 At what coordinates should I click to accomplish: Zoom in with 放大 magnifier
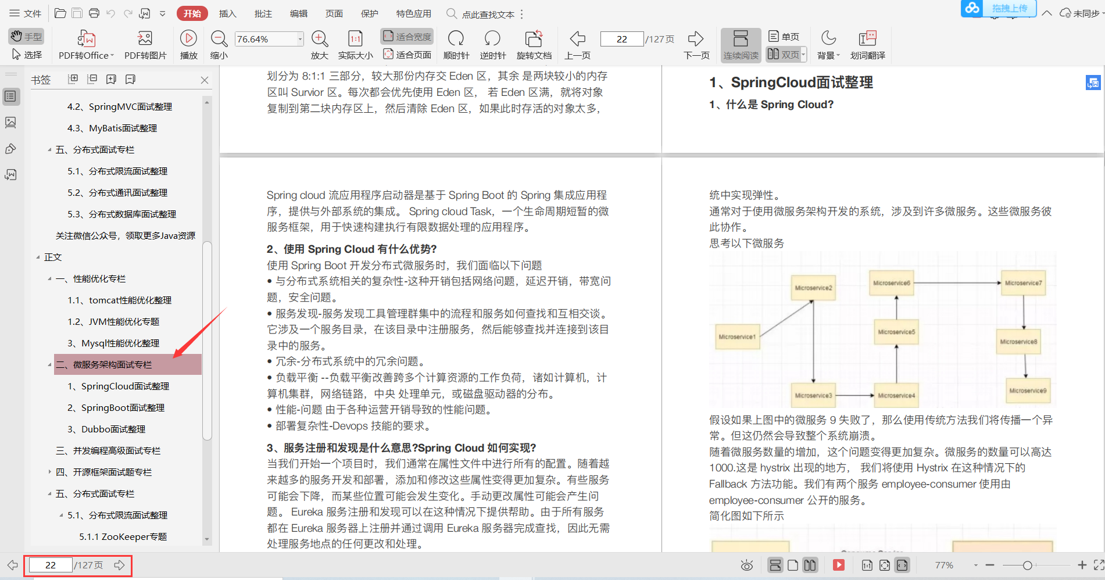pyautogui.click(x=320, y=45)
